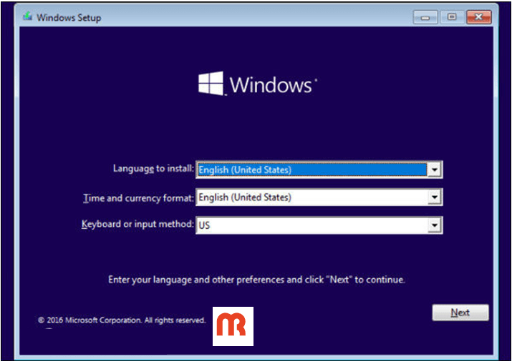Click the Windows logo
Image resolution: width=512 pixels, height=364 pixels.
click(x=257, y=84)
